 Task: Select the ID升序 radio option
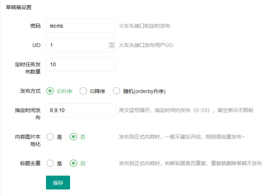pos(50,91)
